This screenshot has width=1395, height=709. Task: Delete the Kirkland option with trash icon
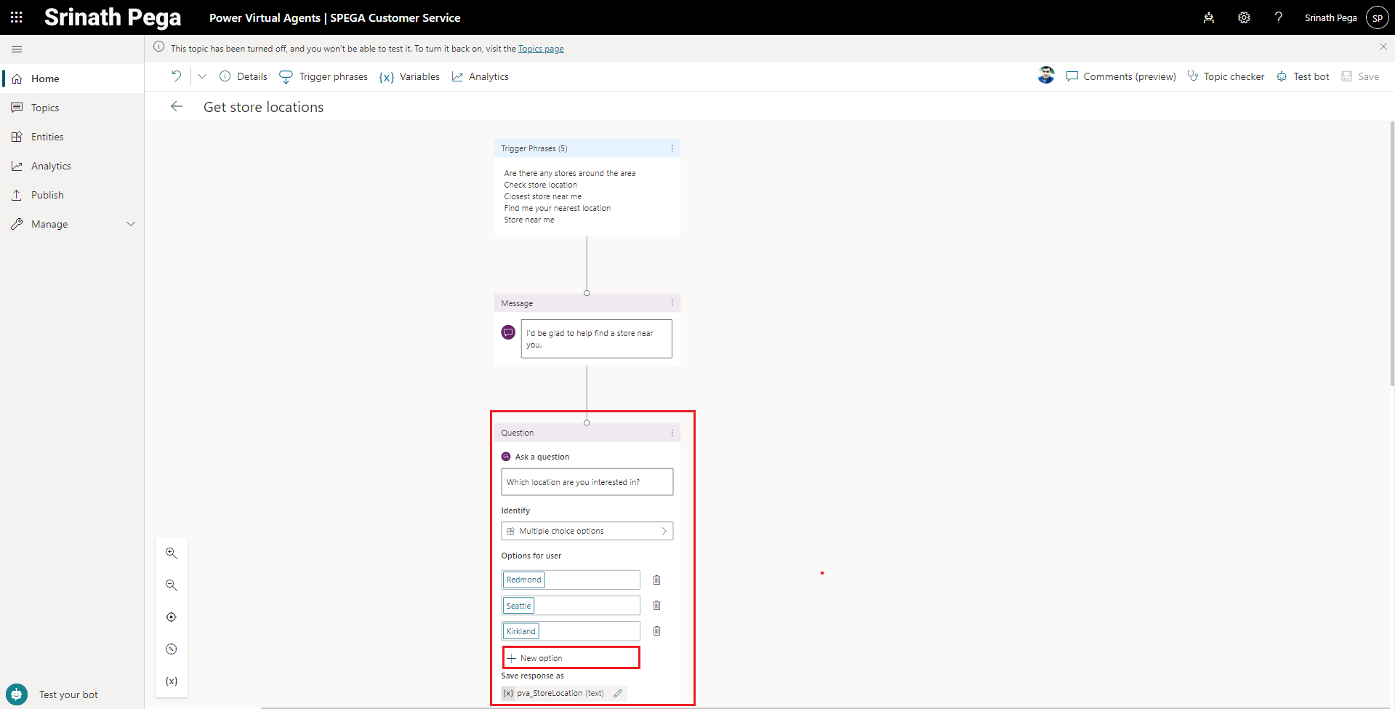(656, 631)
